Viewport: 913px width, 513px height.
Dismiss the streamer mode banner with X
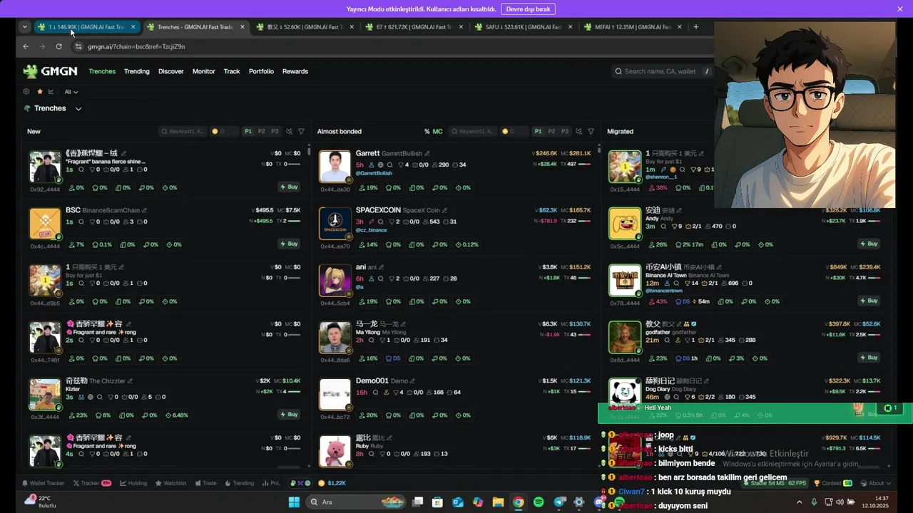tap(900, 9)
